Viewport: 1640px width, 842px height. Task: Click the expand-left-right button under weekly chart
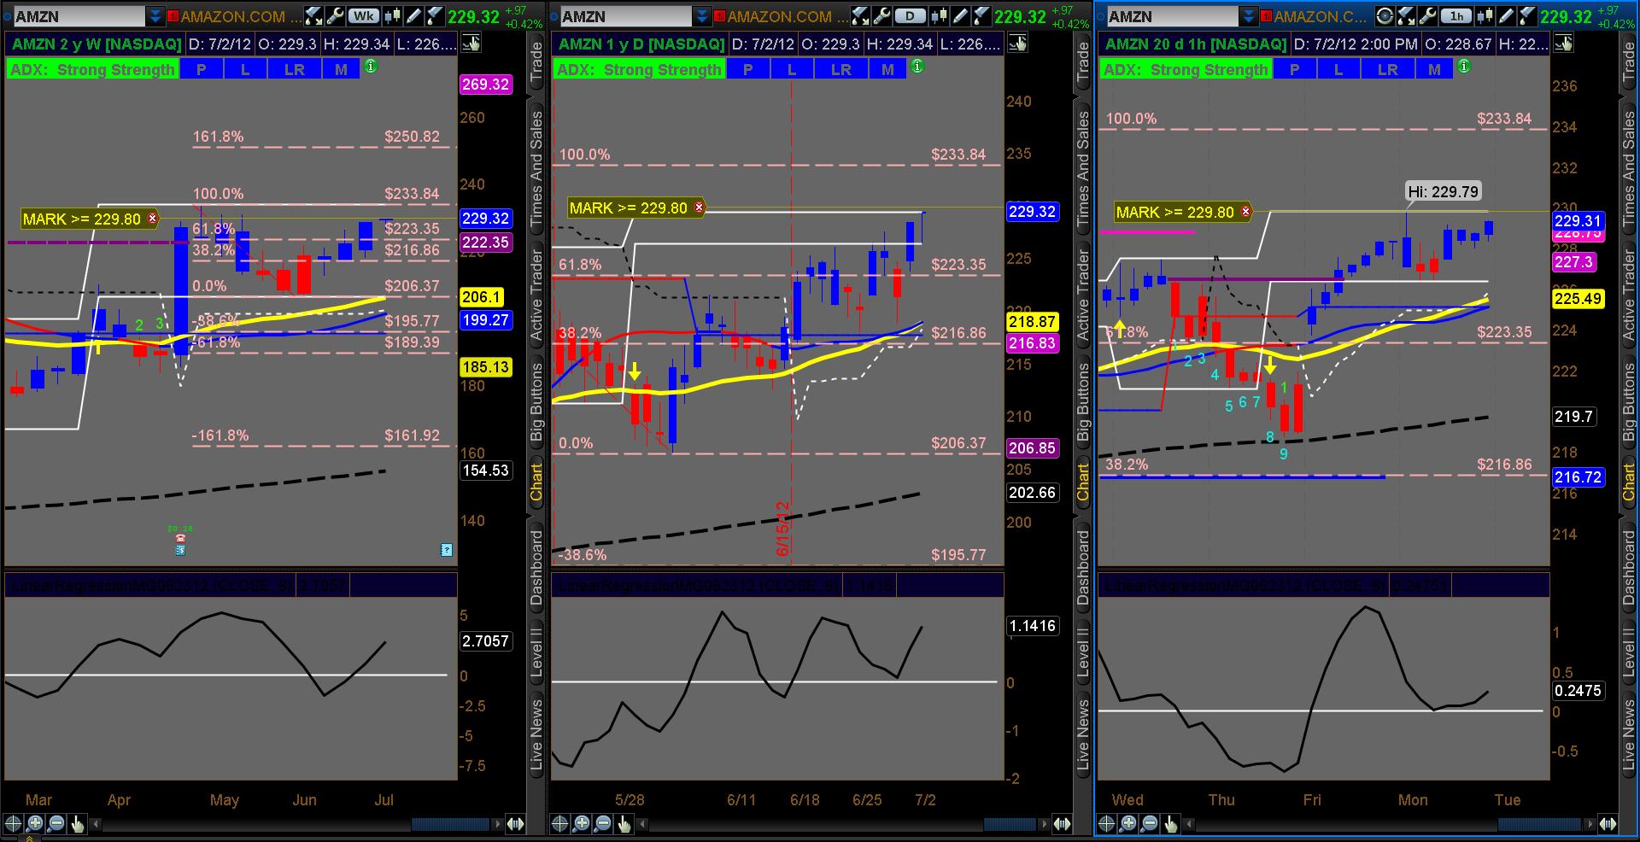(515, 824)
